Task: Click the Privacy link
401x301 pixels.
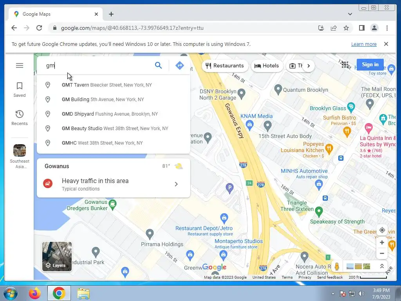Action: point(305,277)
